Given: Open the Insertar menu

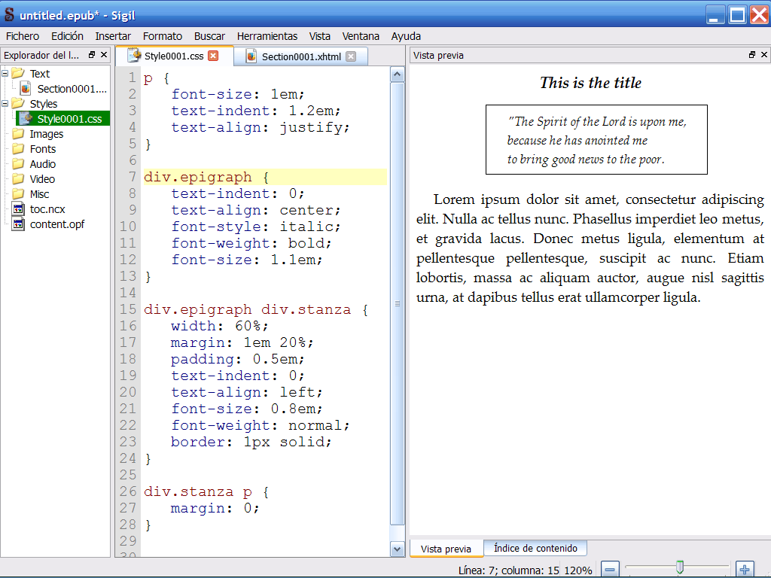Looking at the screenshot, I should [x=113, y=36].
